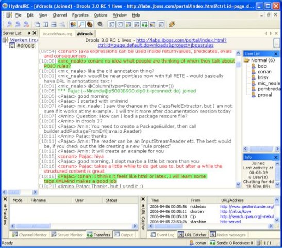Click the Filename column header in Transfers
Screen dimensions: 282x248
(49, 200)
